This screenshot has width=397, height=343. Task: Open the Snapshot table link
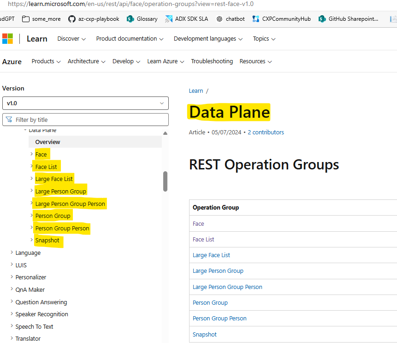coord(205,335)
